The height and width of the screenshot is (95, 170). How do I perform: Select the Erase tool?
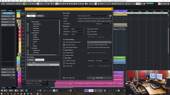pyautogui.click(x=63, y=4)
